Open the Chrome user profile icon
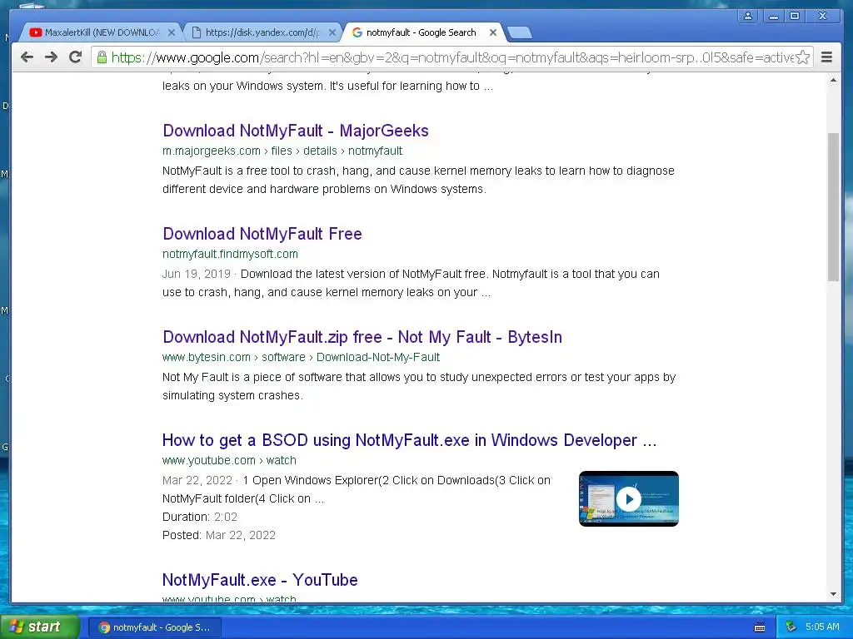The height and width of the screenshot is (639, 853). point(748,17)
